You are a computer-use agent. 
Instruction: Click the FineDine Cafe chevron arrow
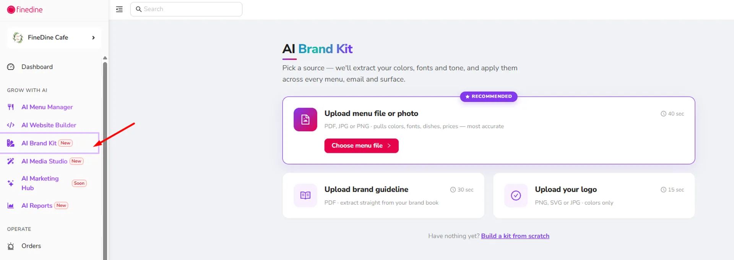(93, 37)
